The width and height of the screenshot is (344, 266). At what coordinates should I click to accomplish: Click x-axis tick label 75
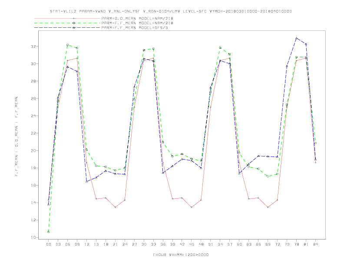point(287,244)
